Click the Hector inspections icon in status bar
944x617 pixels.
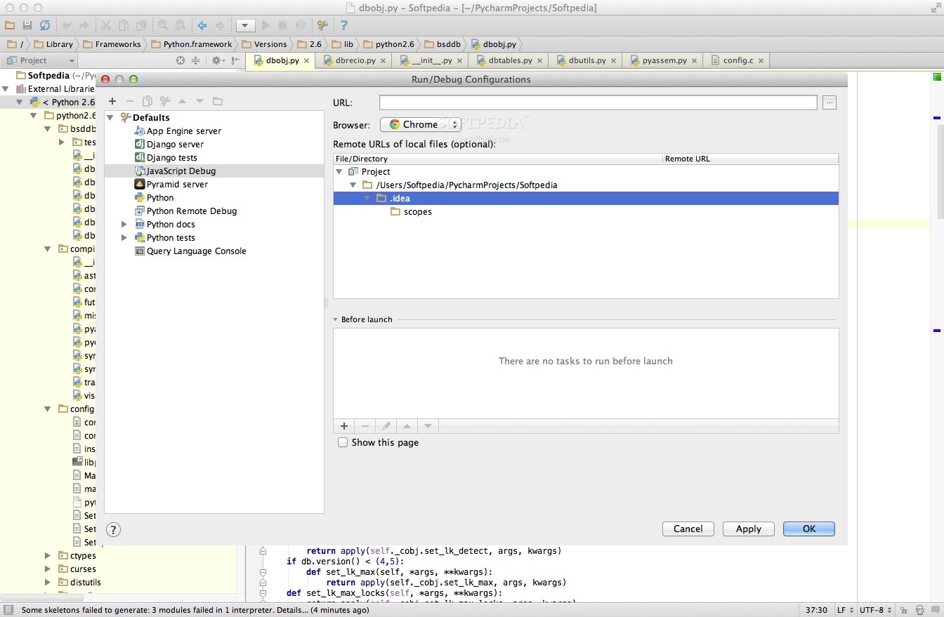920,610
